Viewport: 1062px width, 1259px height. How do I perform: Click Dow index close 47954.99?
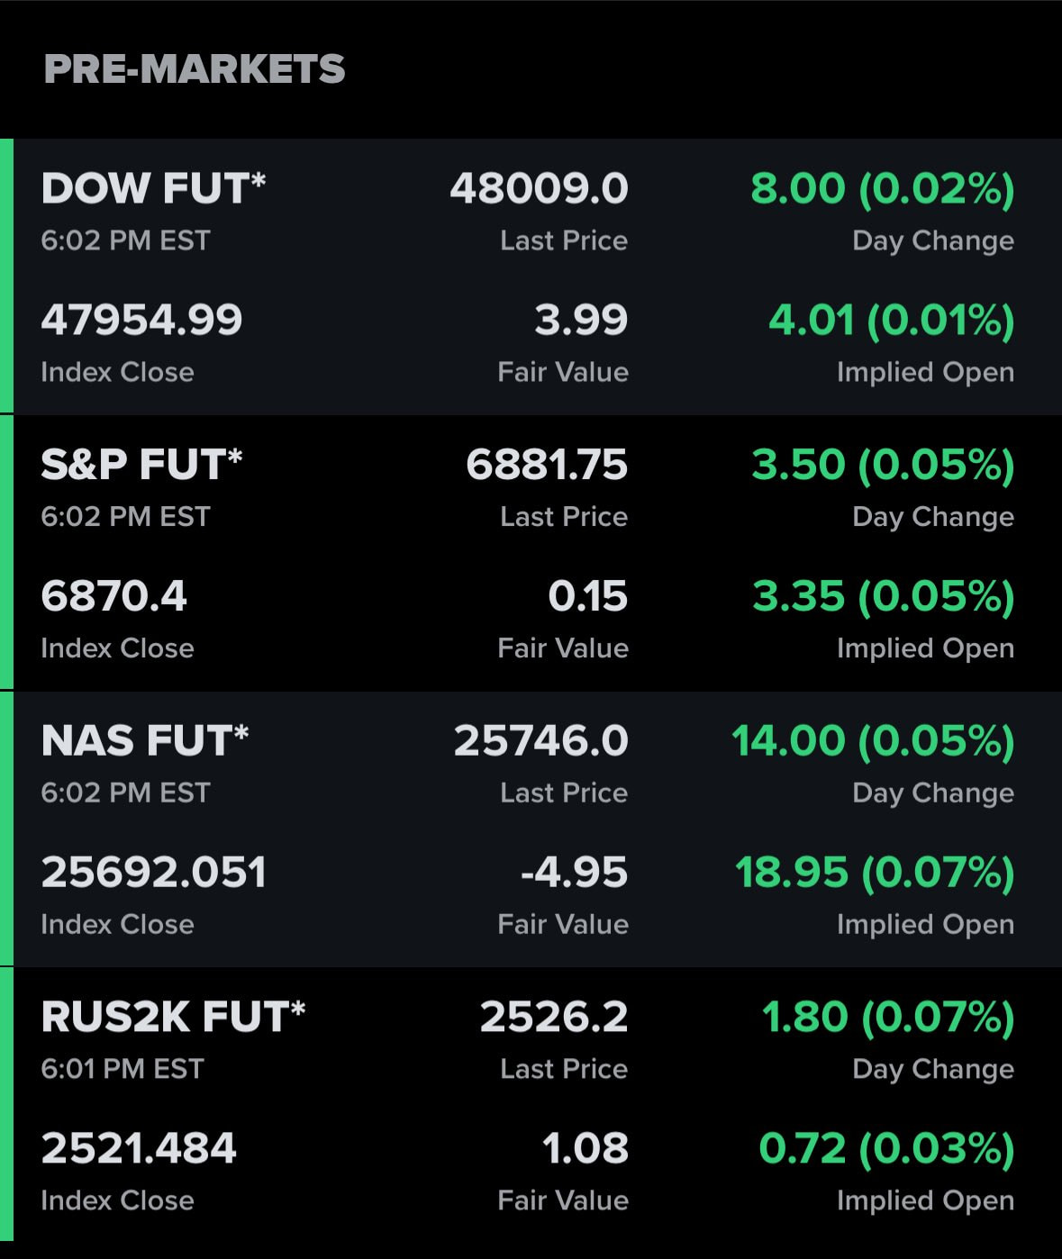141,321
